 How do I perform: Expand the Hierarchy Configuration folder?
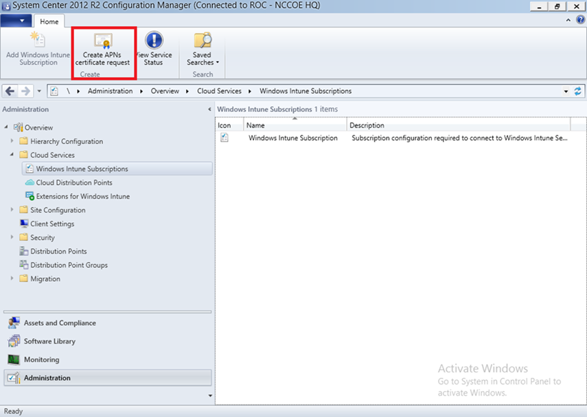pyautogui.click(x=12, y=141)
